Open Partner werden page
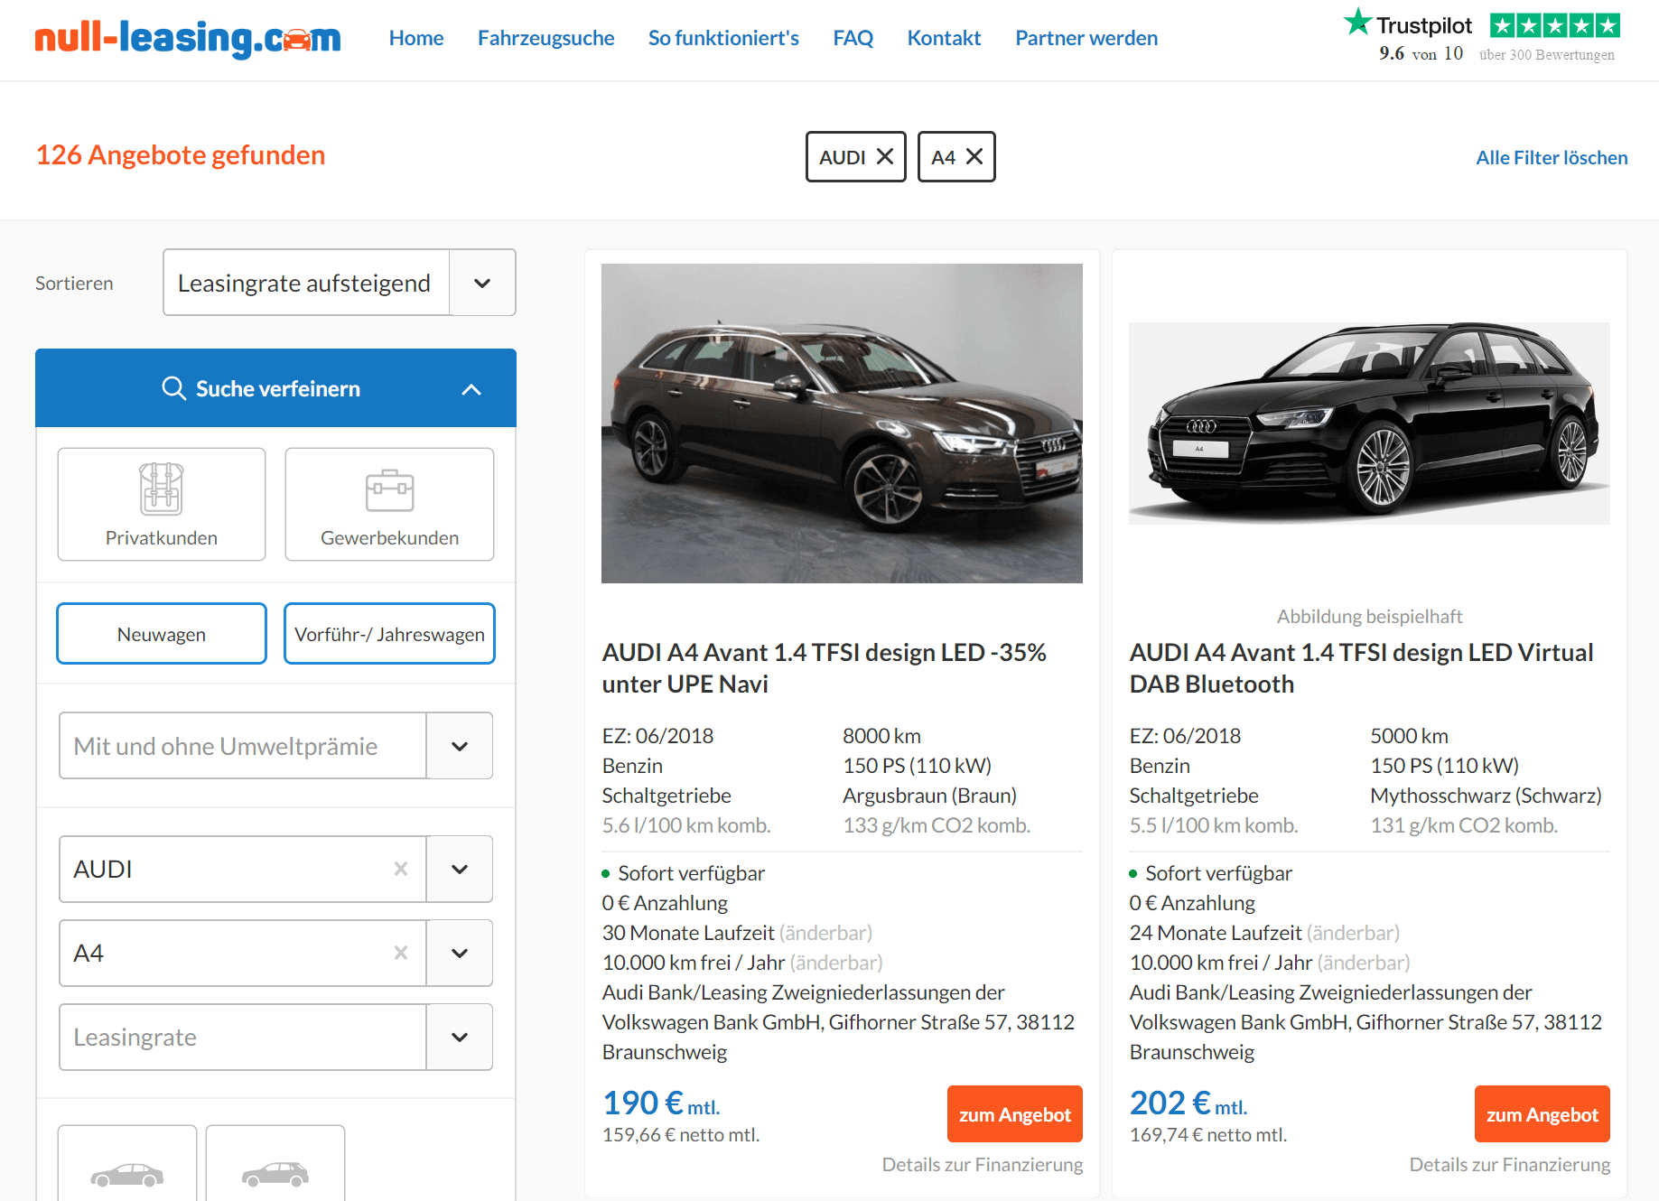This screenshot has width=1659, height=1201. [x=1086, y=38]
